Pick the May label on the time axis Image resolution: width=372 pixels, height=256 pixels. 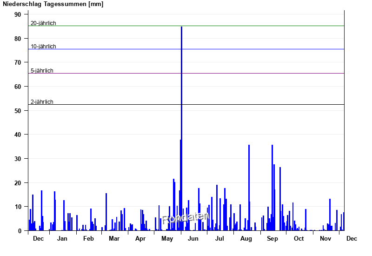click(167, 239)
